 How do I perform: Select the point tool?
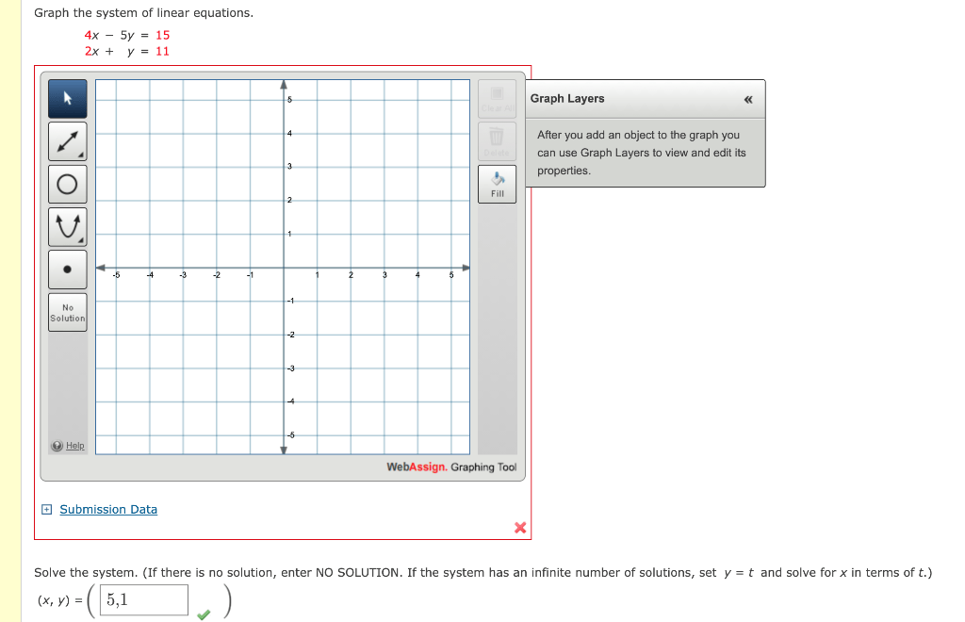[x=67, y=269]
